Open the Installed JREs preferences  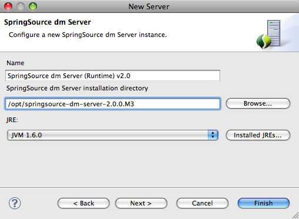pyautogui.click(x=258, y=135)
